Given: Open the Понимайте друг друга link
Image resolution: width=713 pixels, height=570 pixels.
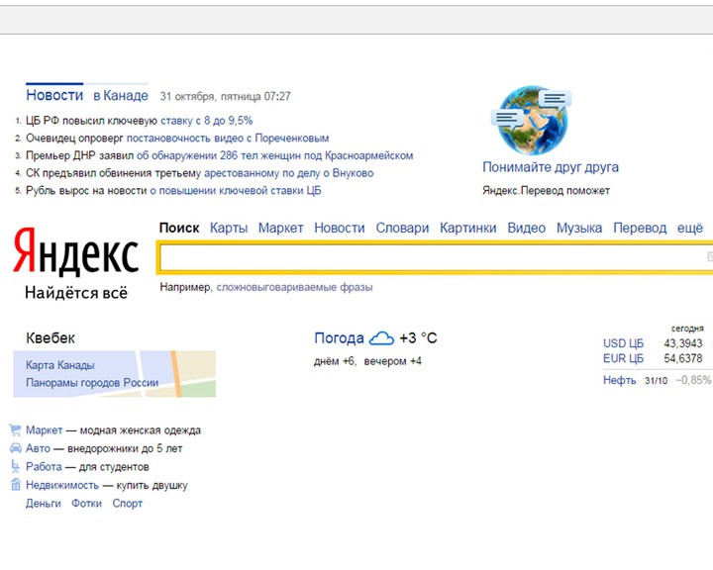Looking at the screenshot, I should pyautogui.click(x=551, y=167).
